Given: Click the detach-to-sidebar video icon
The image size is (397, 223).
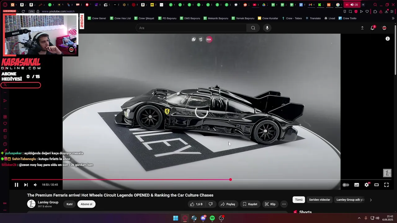Looking at the screenshot, I should (x=201, y=39).
